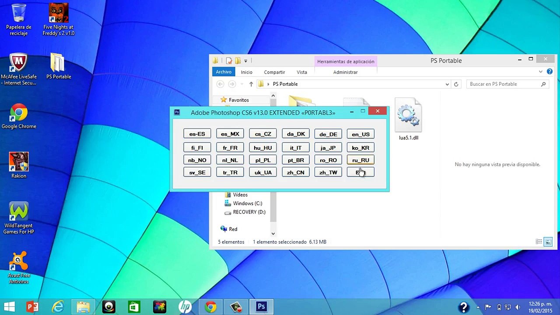560x315 pixels.
Task: Open WildTangent Games For HP icon
Action: tap(18, 218)
